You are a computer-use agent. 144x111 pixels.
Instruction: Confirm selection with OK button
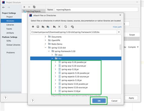coord(99,101)
